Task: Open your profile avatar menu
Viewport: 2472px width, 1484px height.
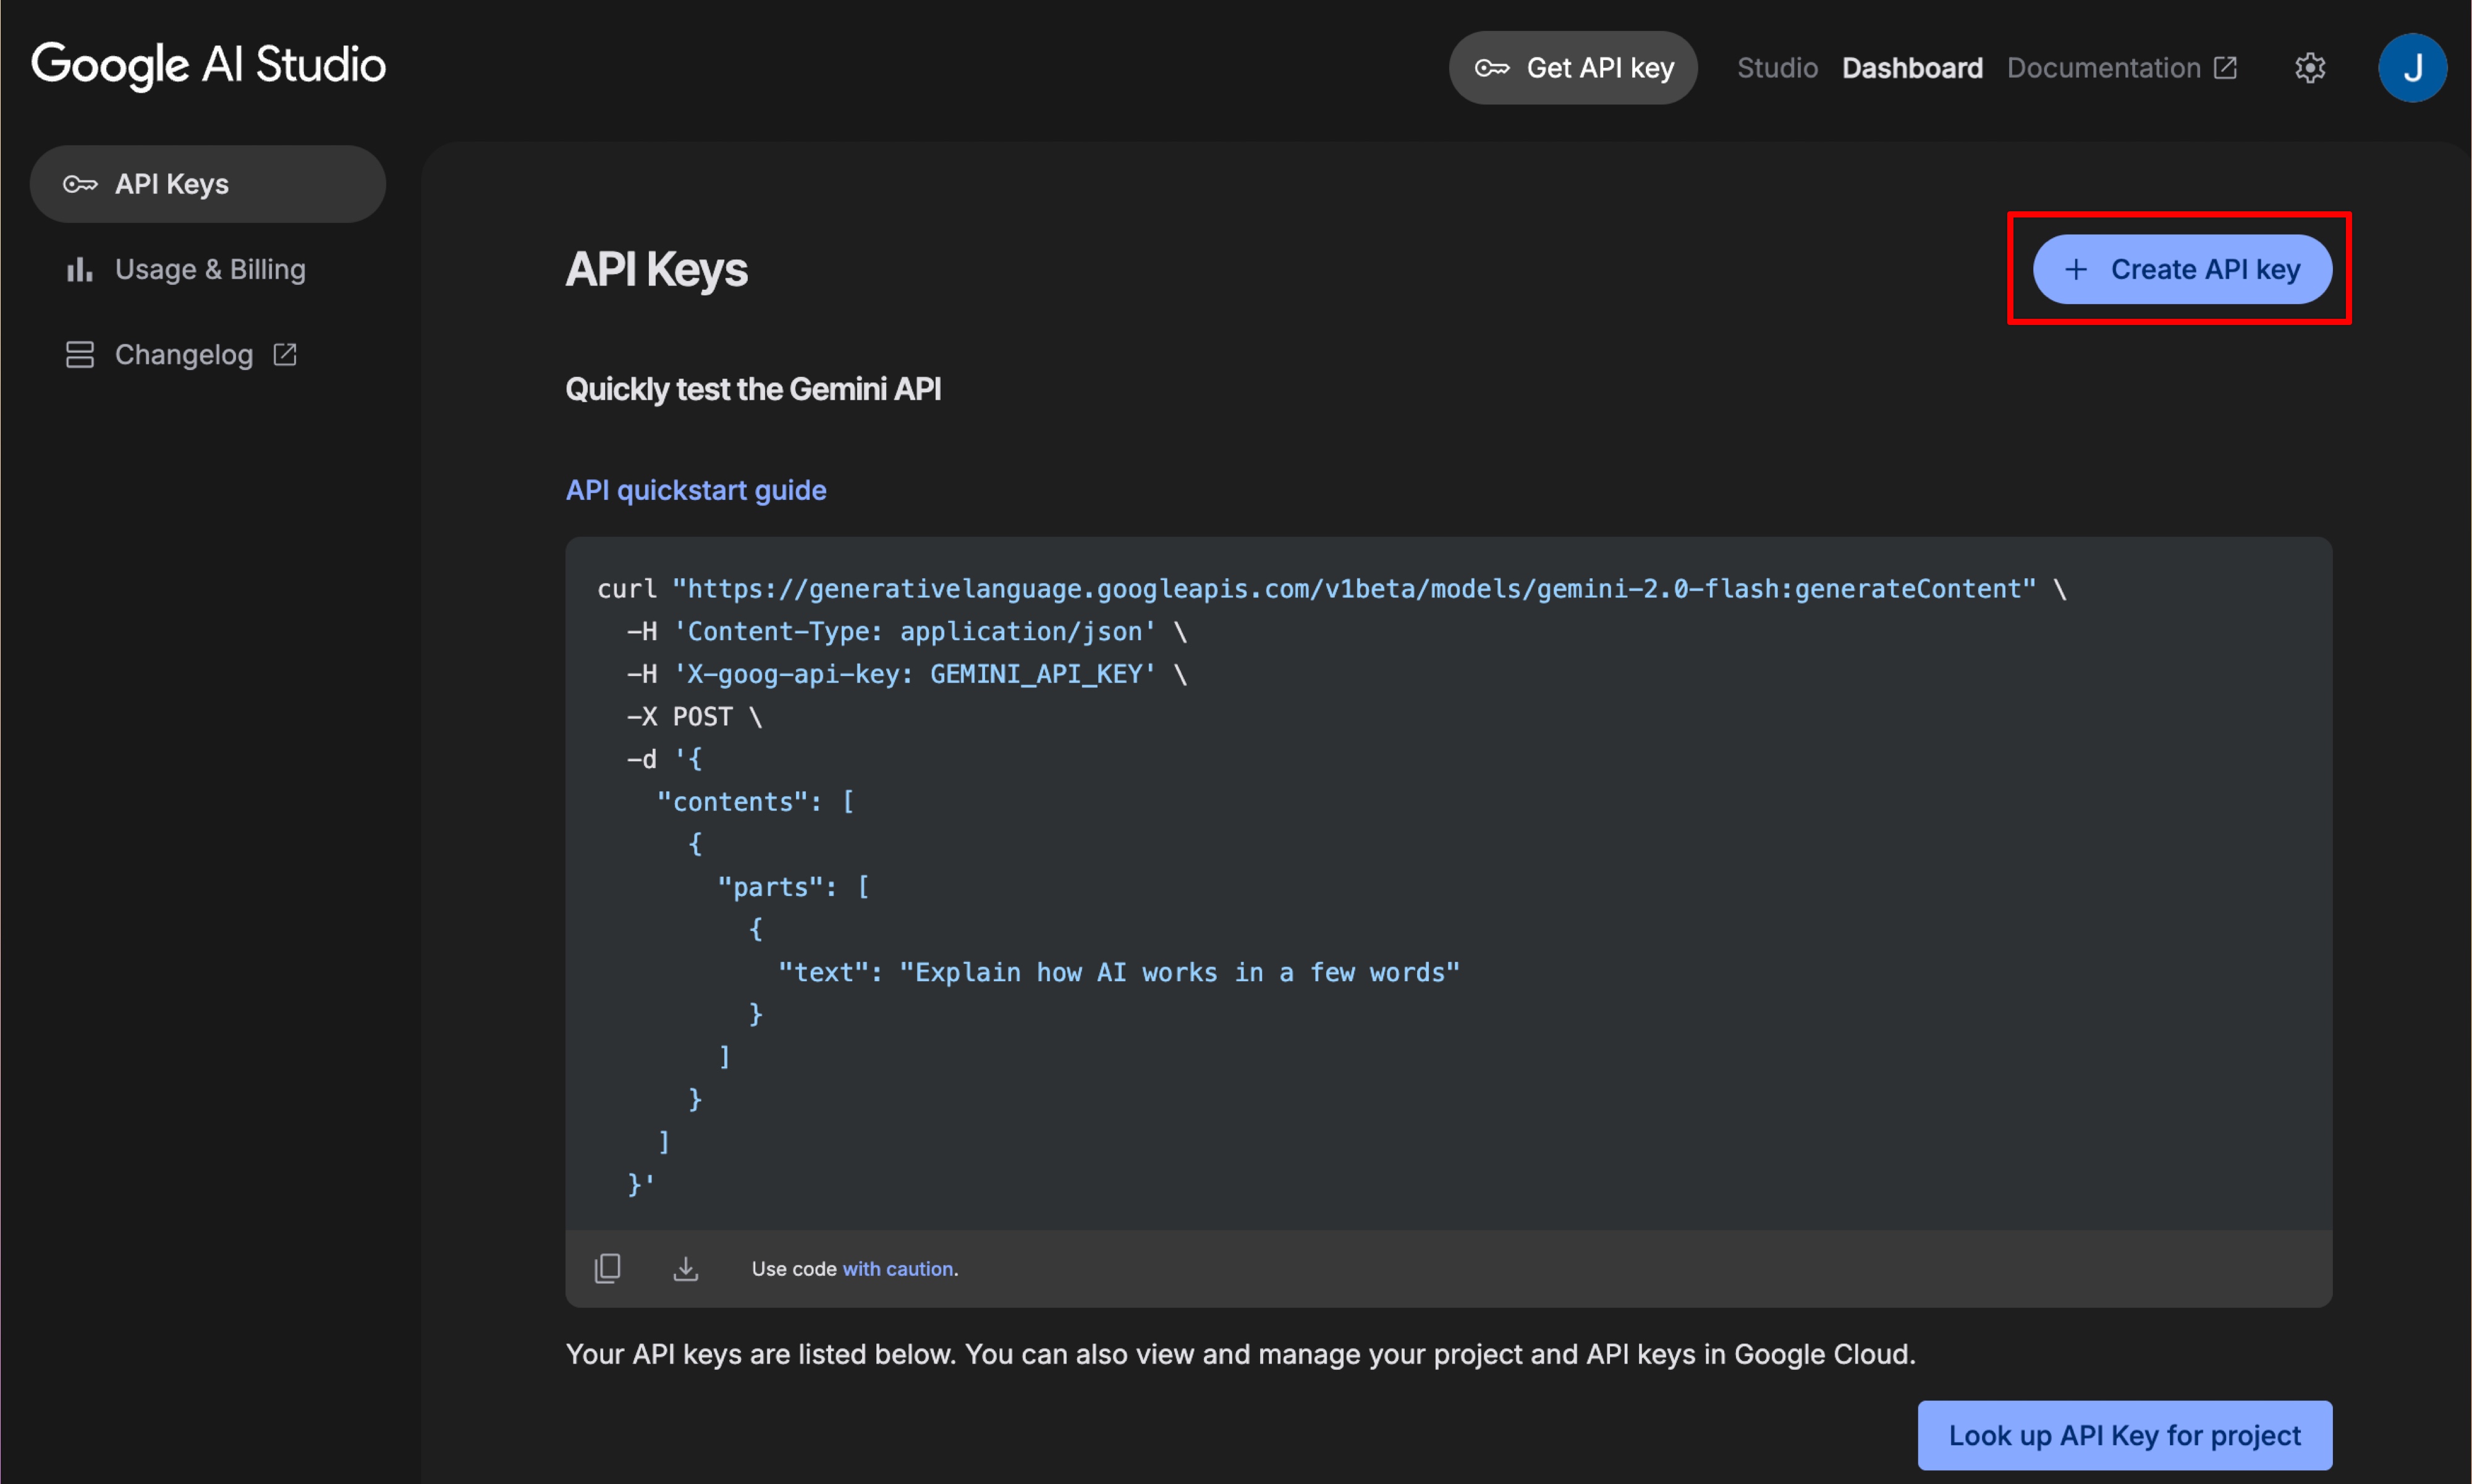Action: 2412,67
